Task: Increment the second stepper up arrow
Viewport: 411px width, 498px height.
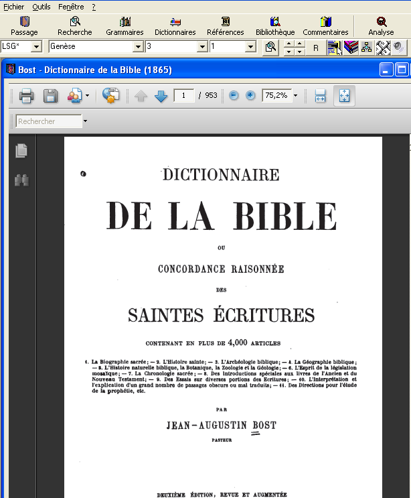Action: click(299, 44)
